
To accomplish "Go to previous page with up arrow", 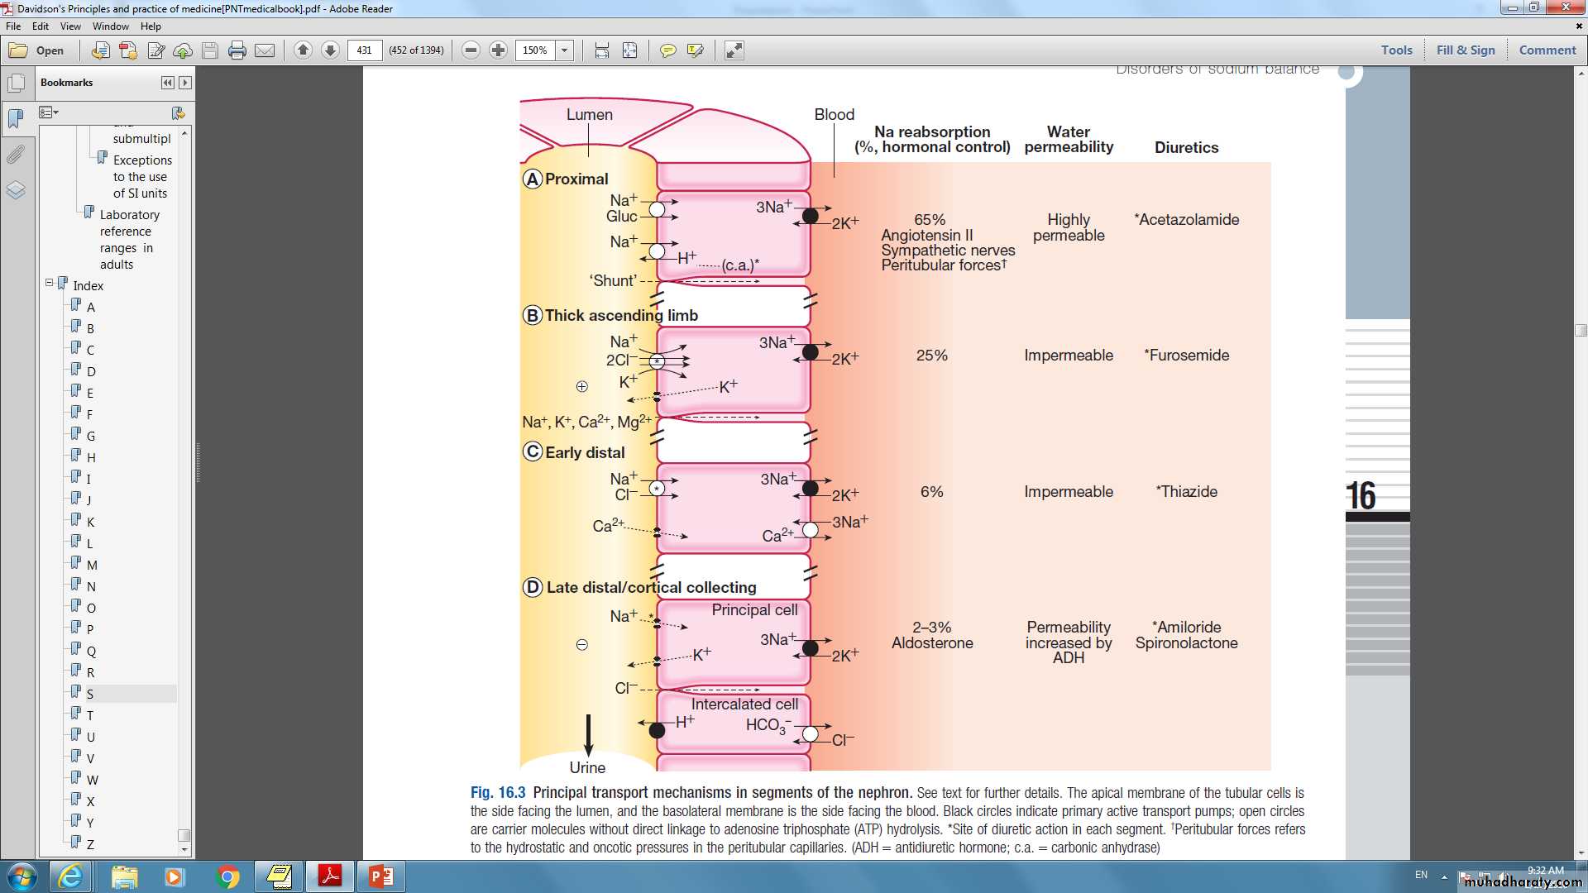I will 303,50.
